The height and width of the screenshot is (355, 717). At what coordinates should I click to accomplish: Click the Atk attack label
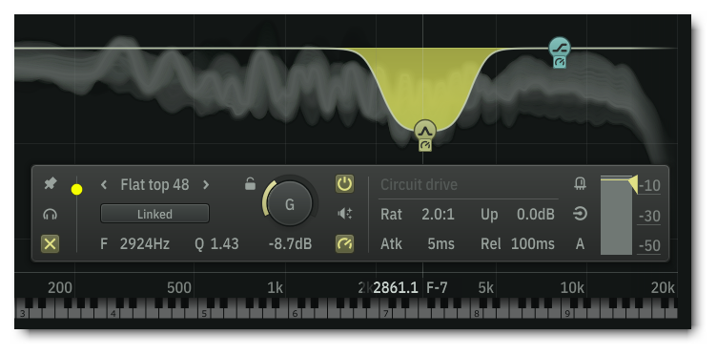[392, 244]
